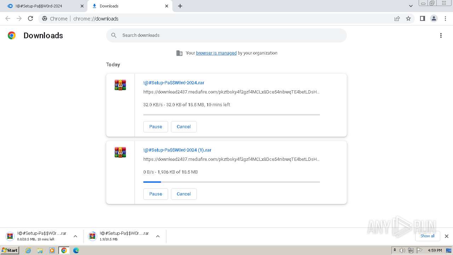Click the 'browser is managed' link

click(216, 53)
